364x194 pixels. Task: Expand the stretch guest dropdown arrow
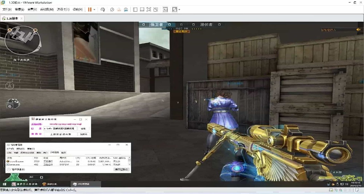point(179,9)
